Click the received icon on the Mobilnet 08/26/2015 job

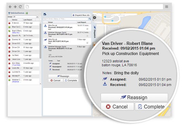tap(45, 47)
